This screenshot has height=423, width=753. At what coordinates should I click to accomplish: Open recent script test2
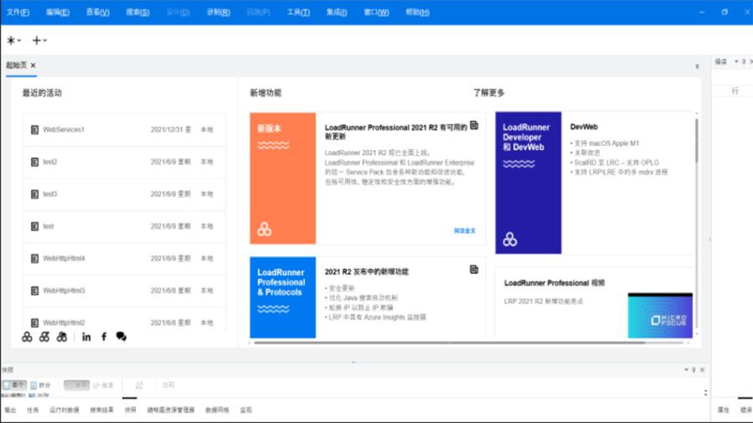point(124,162)
